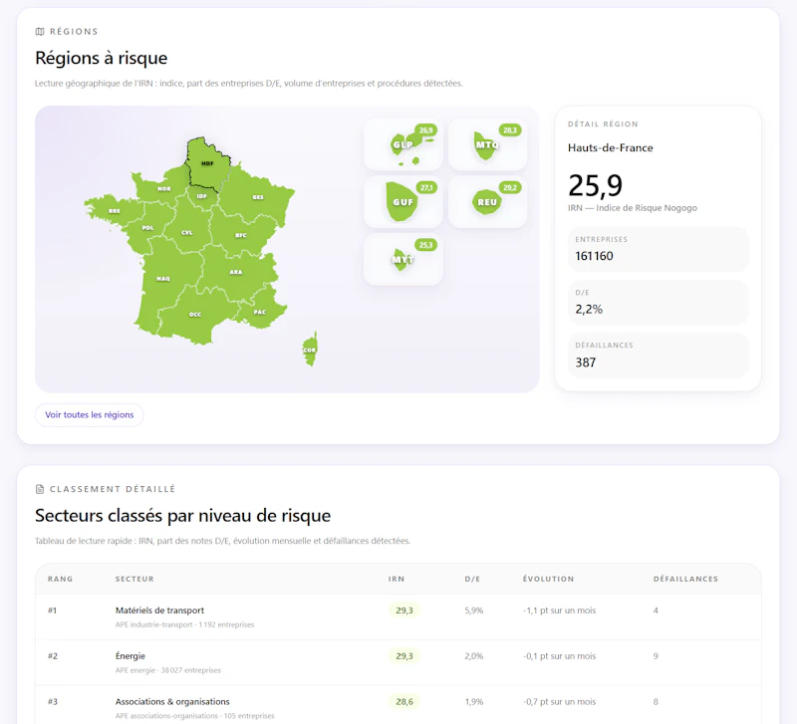Click the Régions à risque heading
This screenshot has width=797, height=724.
(102, 58)
